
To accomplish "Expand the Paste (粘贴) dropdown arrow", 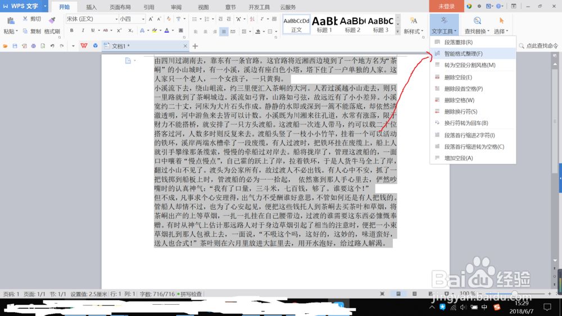I will (16, 31).
